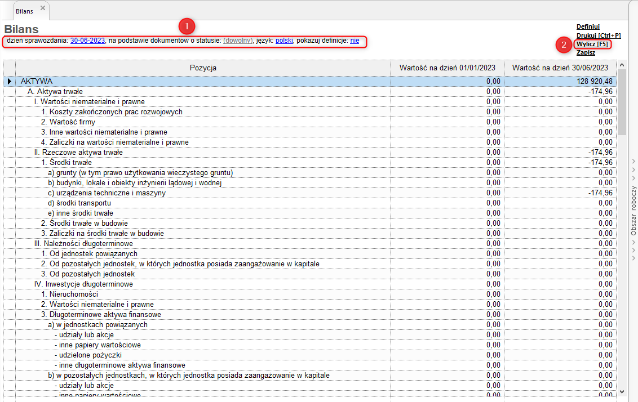Save the report using Zapisz
The width and height of the screenshot is (638, 402).
pos(586,52)
